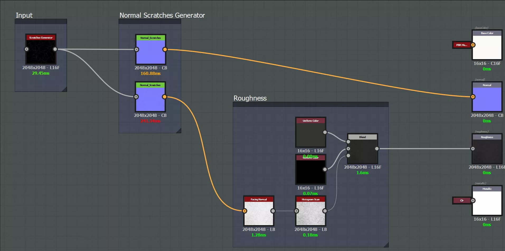Select the Normal_Scratches node showing 160.88ms
505x251 pixels.
[x=150, y=52]
